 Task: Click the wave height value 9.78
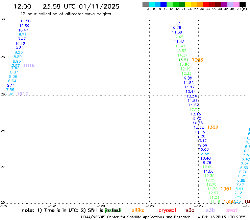click(207, 163)
